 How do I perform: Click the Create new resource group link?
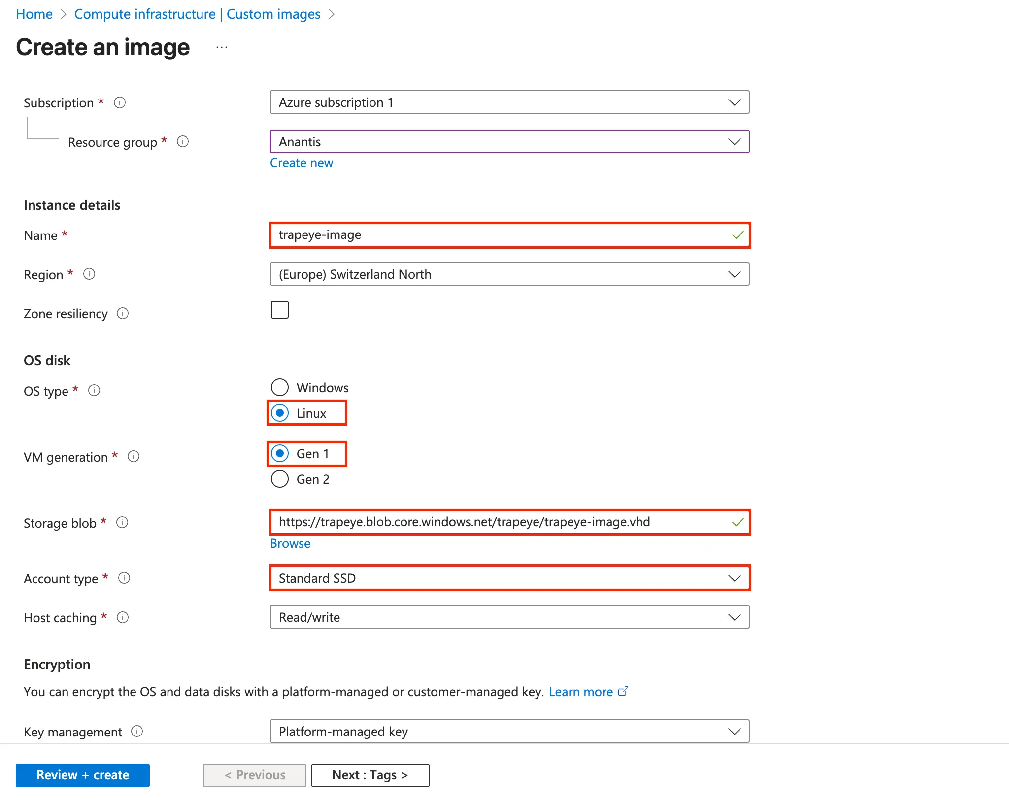(x=302, y=163)
